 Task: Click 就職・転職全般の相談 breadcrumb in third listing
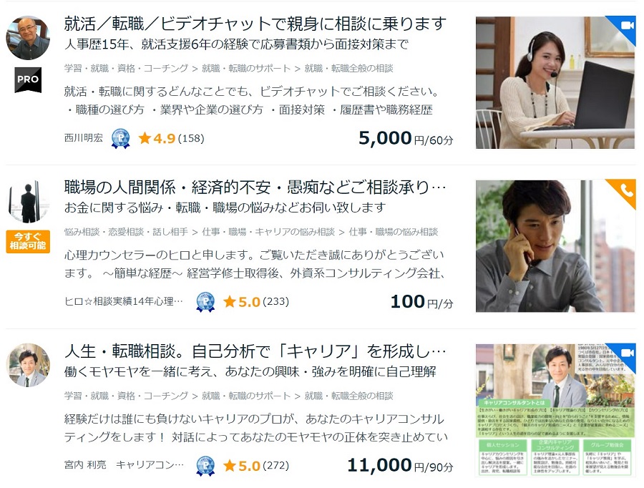(x=348, y=396)
